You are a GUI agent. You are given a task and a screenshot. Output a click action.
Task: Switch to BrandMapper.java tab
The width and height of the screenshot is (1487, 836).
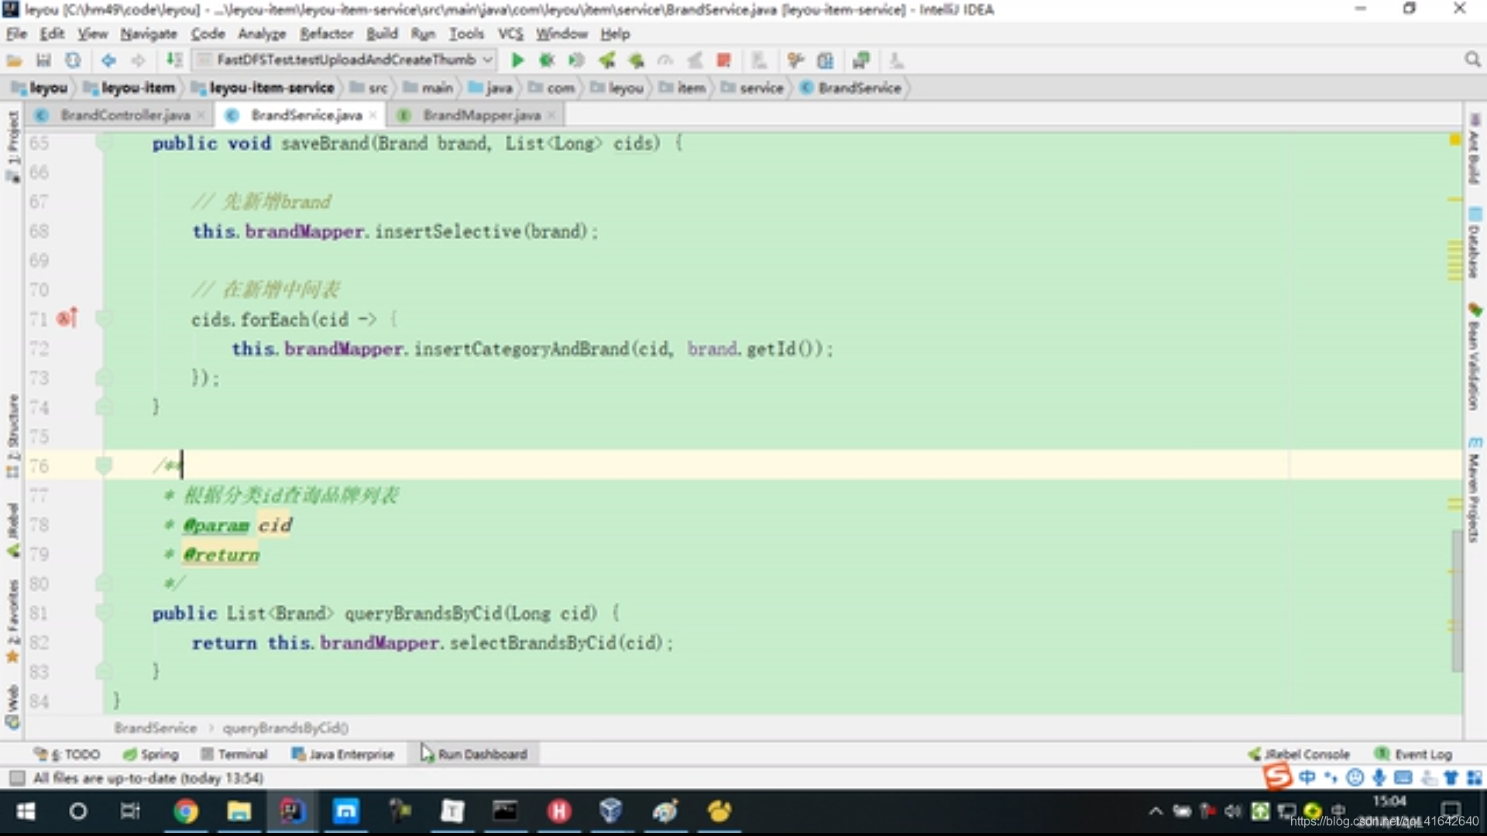tap(480, 115)
